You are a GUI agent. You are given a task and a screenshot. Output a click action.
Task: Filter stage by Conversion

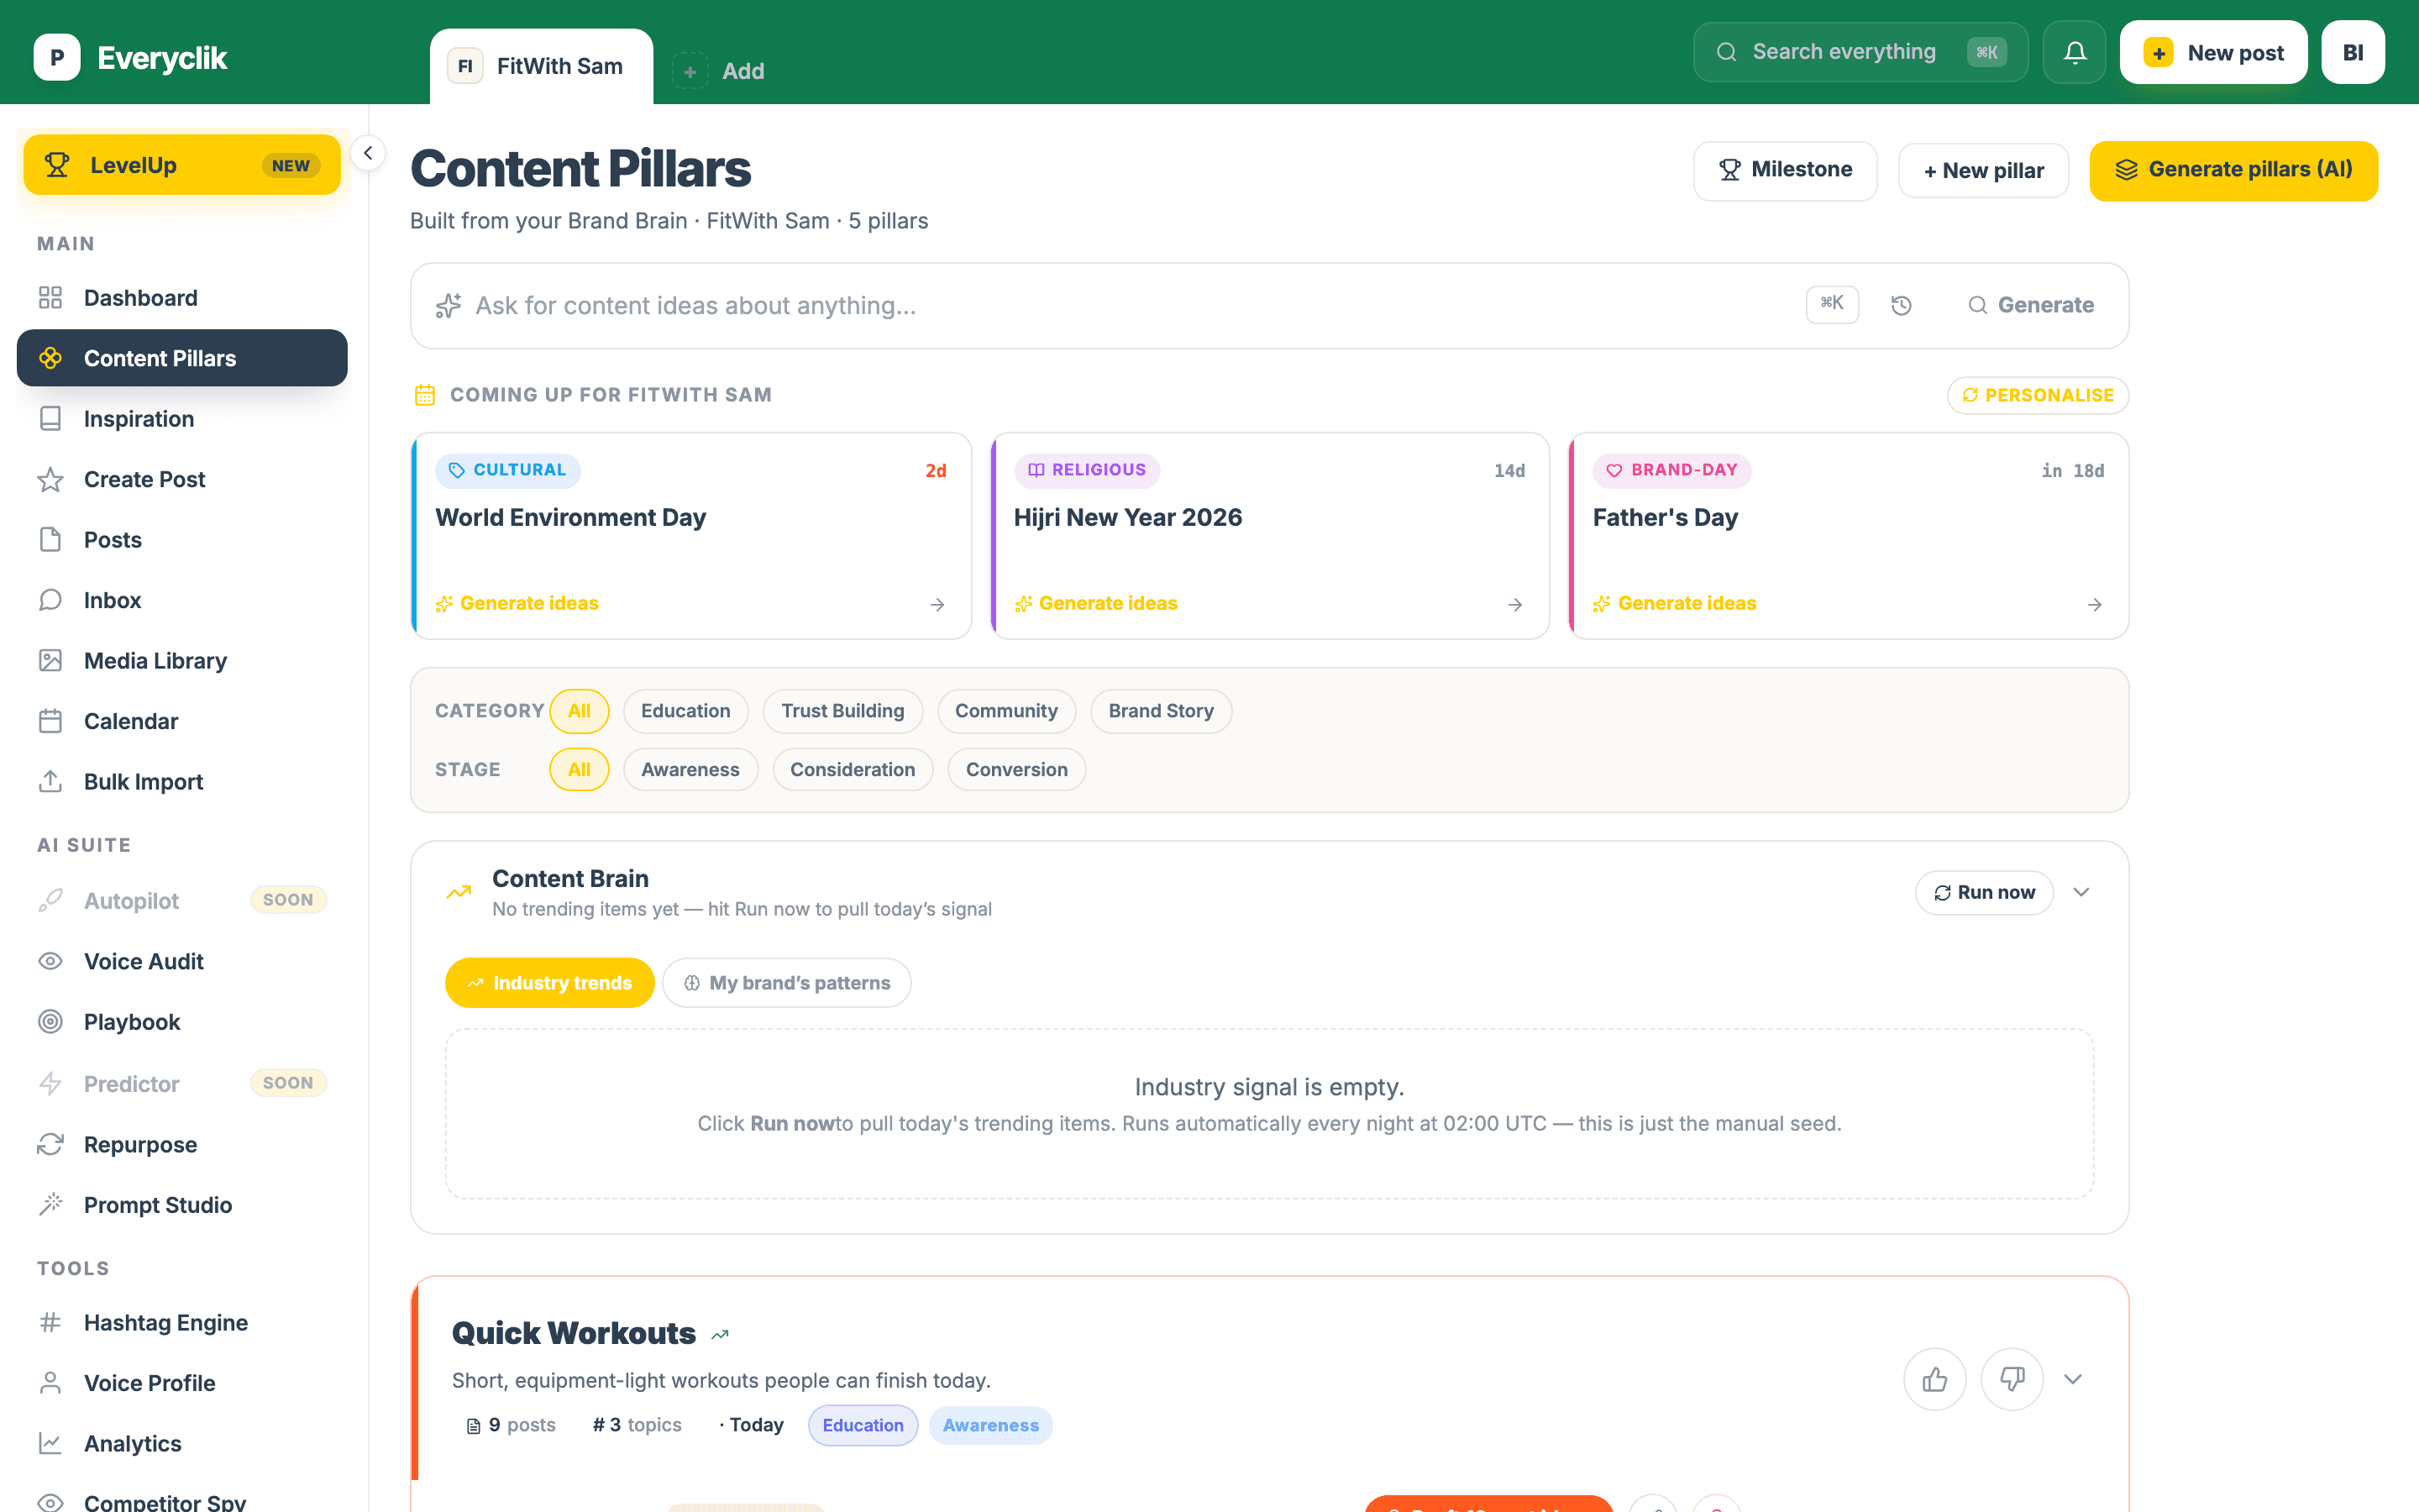pyautogui.click(x=1016, y=770)
